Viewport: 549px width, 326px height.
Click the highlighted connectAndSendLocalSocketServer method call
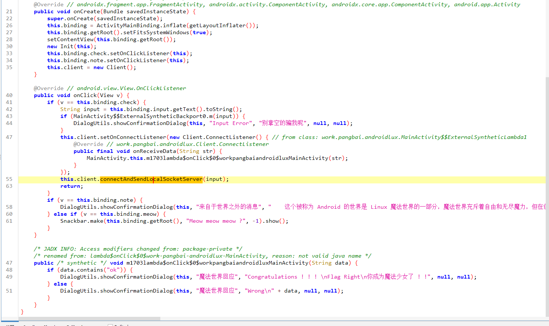click(151, 179)
